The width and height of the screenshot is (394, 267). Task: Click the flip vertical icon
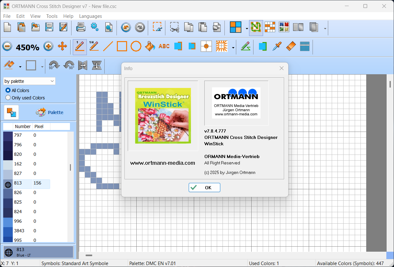[x=97, y=66]
